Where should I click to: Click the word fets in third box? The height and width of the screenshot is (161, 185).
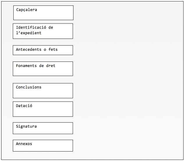tap(53, 49)
